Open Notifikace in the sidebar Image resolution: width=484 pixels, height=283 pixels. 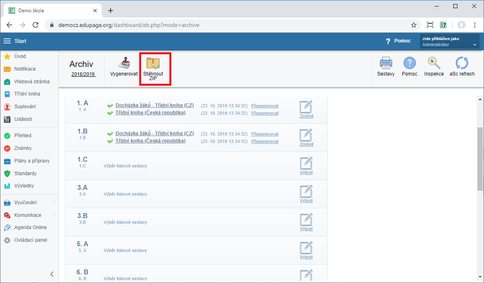click(25, 69)
